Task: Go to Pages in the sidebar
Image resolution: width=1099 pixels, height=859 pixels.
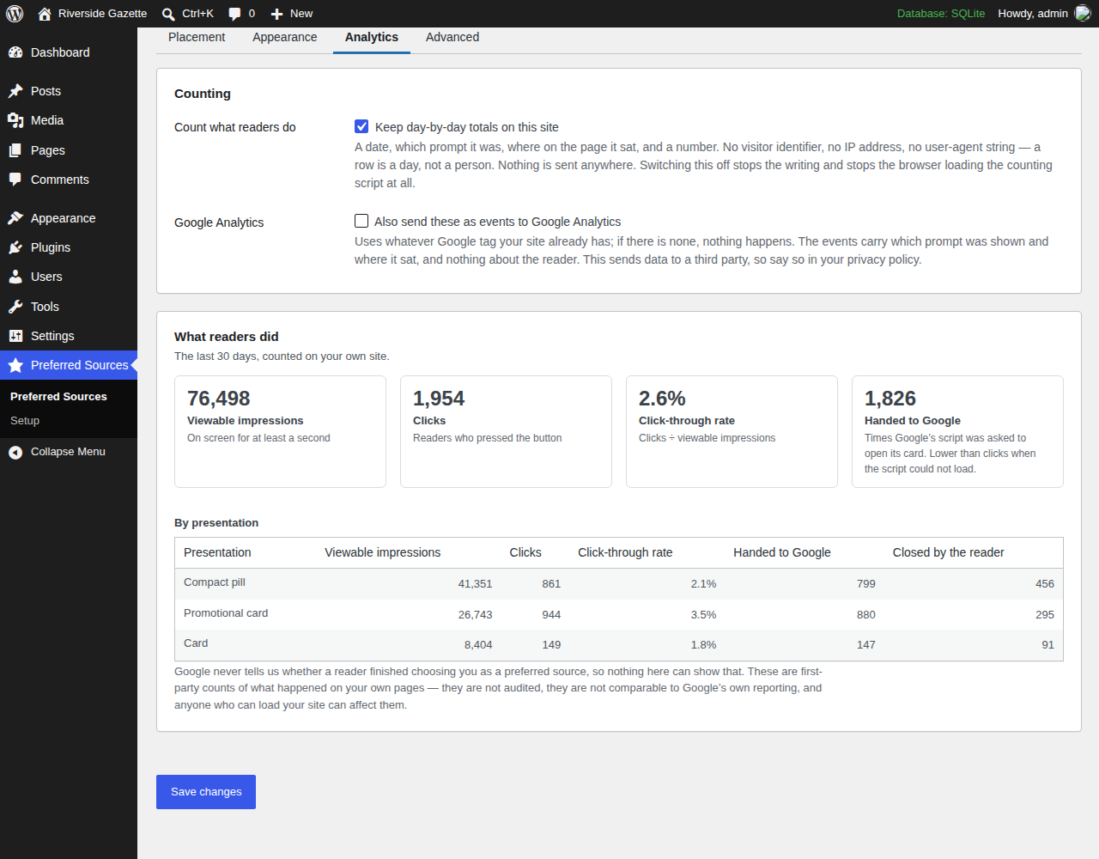Action: click(x=69, y=150)
